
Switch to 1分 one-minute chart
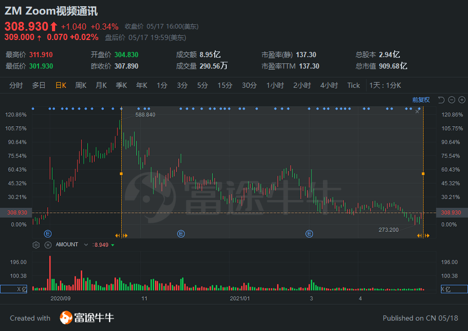(162, 86)
